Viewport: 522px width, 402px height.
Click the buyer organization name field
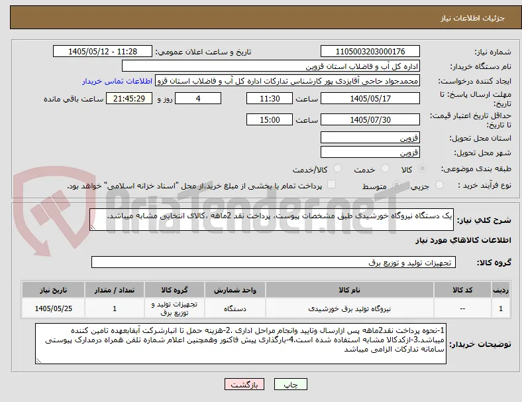(271, 66)
